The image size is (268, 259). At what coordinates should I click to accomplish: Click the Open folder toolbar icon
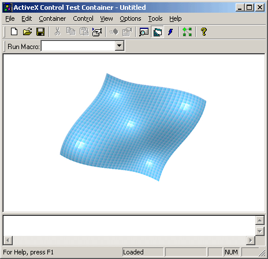27,32
